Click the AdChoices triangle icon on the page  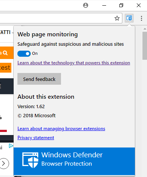pyautogui.click(x=11, y=146)
